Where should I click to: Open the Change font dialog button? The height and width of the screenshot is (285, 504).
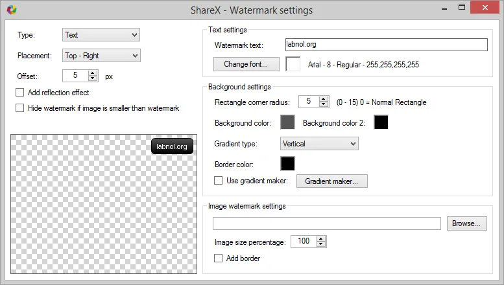click(x=246, y=64)
